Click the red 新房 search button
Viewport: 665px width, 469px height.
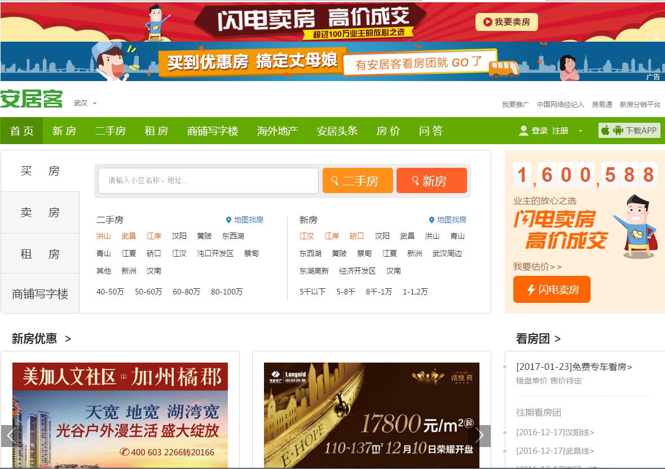coord(431,181)
